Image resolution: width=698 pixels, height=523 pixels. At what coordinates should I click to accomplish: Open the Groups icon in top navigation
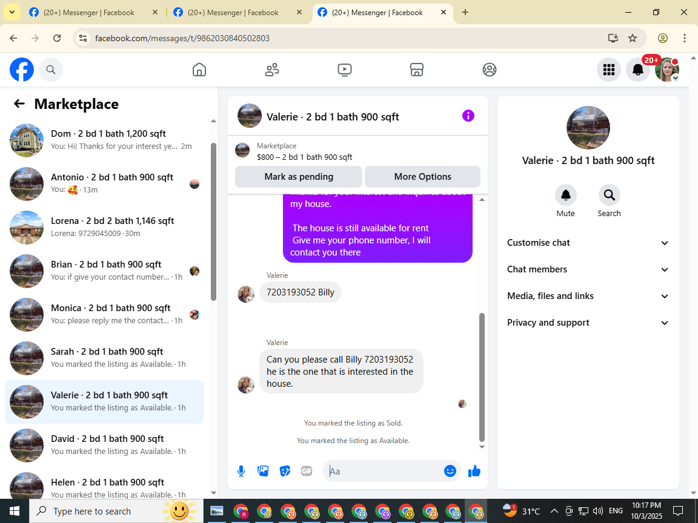[x=489, y=70]
